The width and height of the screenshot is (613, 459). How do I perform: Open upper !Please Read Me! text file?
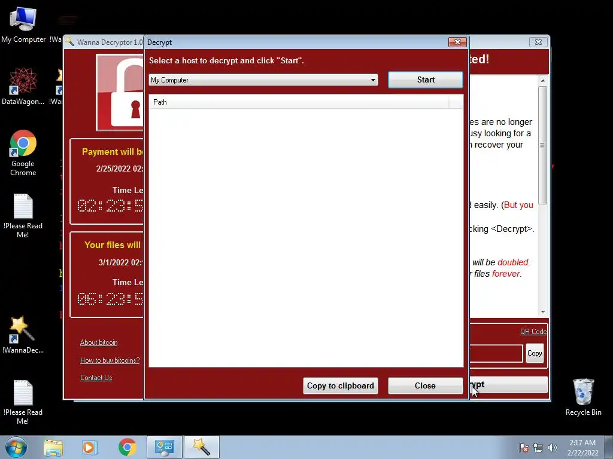tap(23, 216)
